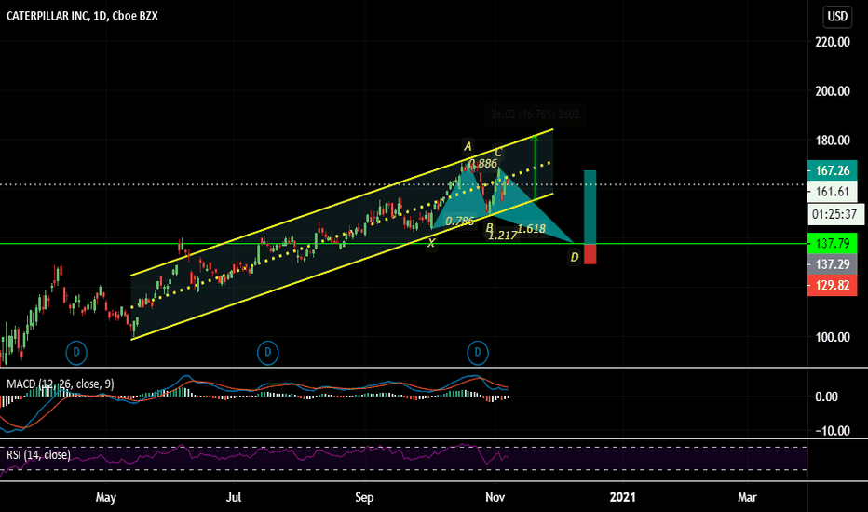868x512 pixels.
Task: Click the 0.886 ratio label
Action: tap(483, 163)
